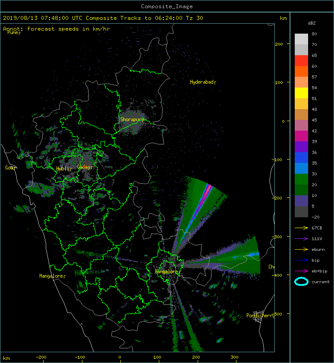Screen dimensions: 334x363
Task: Click the '-200' tick on horizontal axis
Action: pyautogui.click(x=41, y=357)
